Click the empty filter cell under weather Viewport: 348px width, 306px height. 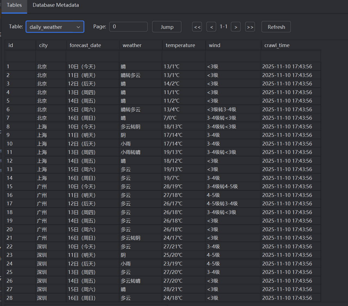point(141,56)
